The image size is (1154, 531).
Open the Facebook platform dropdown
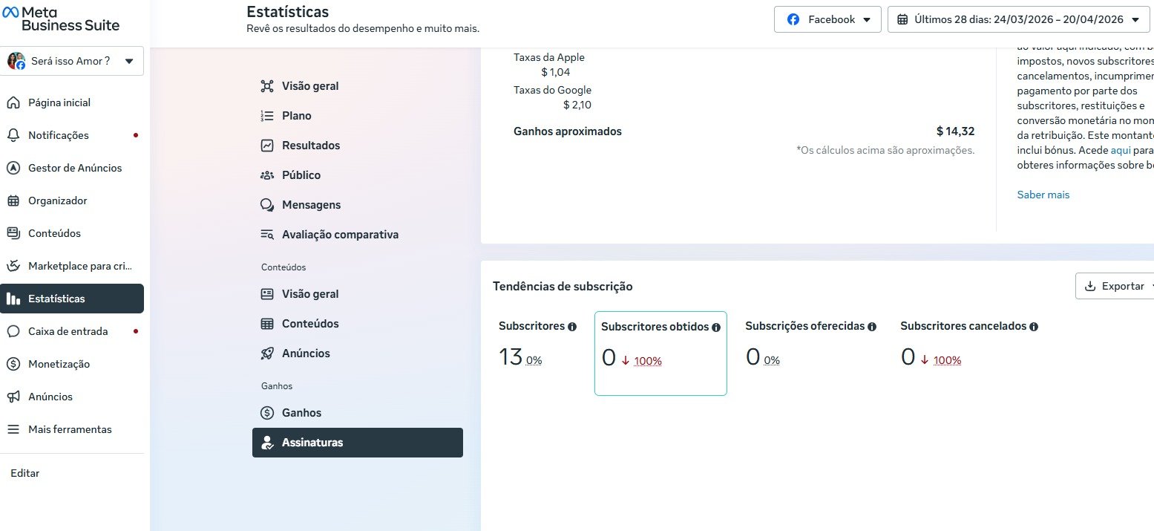(x=827, y=20)
